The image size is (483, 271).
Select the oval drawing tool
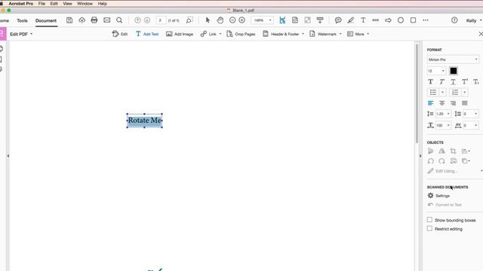401,20
